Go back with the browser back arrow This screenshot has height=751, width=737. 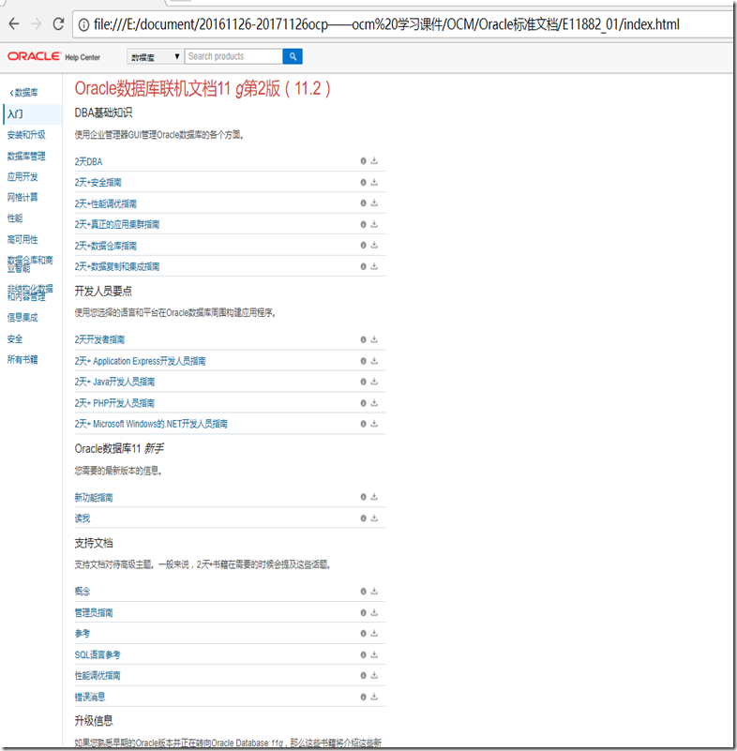[x=14, y=24]
